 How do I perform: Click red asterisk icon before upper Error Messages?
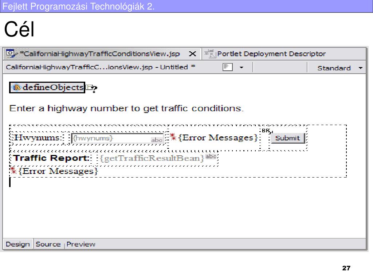tap(173, 137)
